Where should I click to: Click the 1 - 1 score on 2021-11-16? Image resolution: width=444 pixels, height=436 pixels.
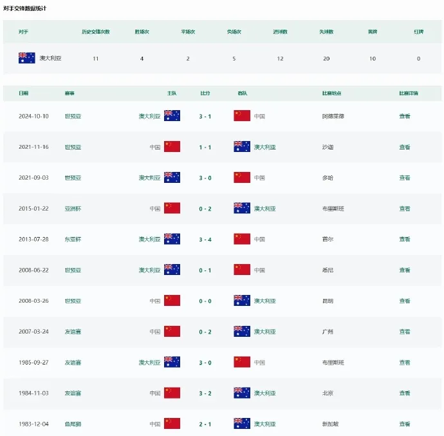click(x=205, y=147)
